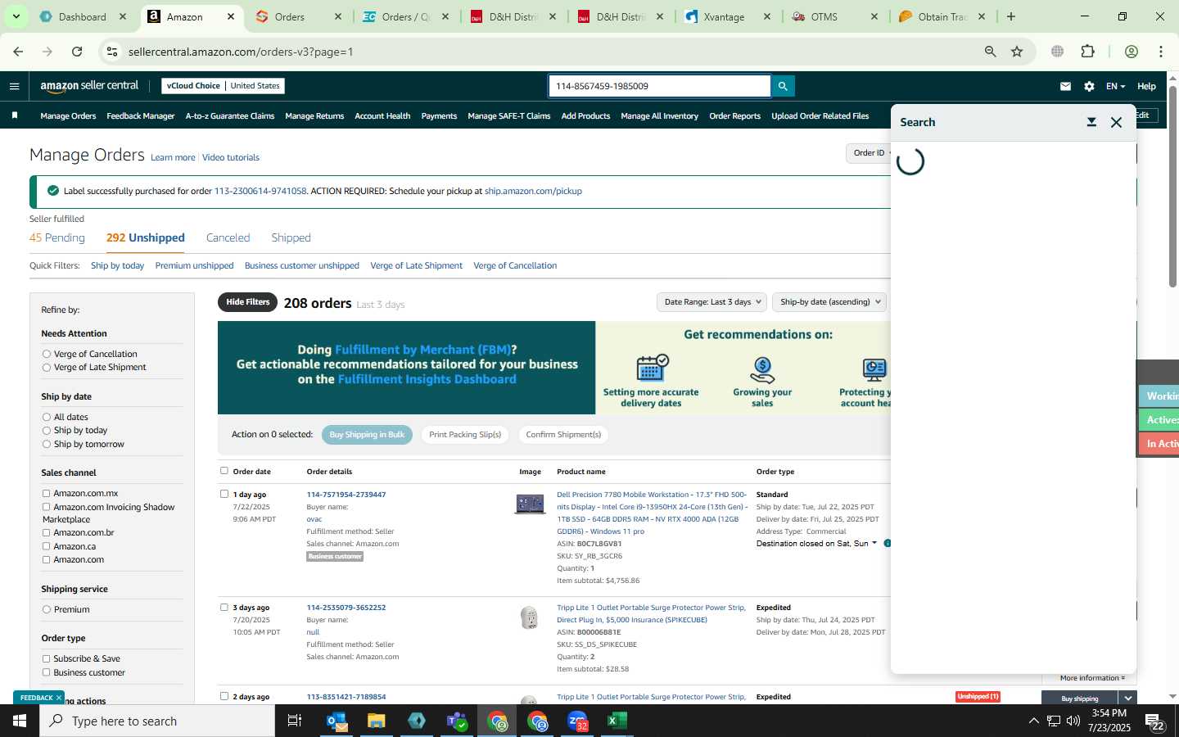Image resolution: width=1179 pixels, height=737 pixels.
Task: Bookmark this page with star icon
Action: coord(1017,52)
